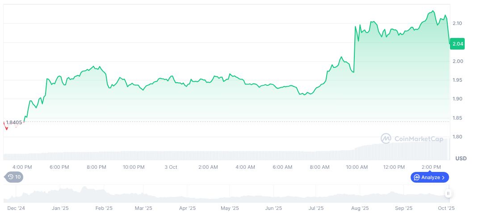Click the CoinMarketCap watermark logo icon

386,139
